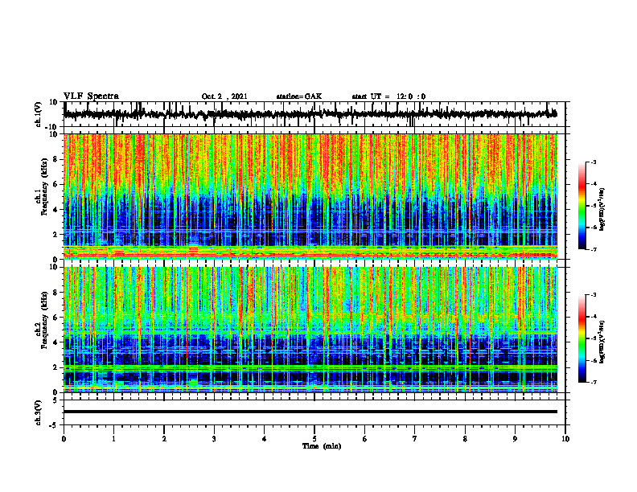Viewport: 637px width, 492px height.
Task: Select the "start UT = 12: 0 : 0" text
Action: pos(388,96)
